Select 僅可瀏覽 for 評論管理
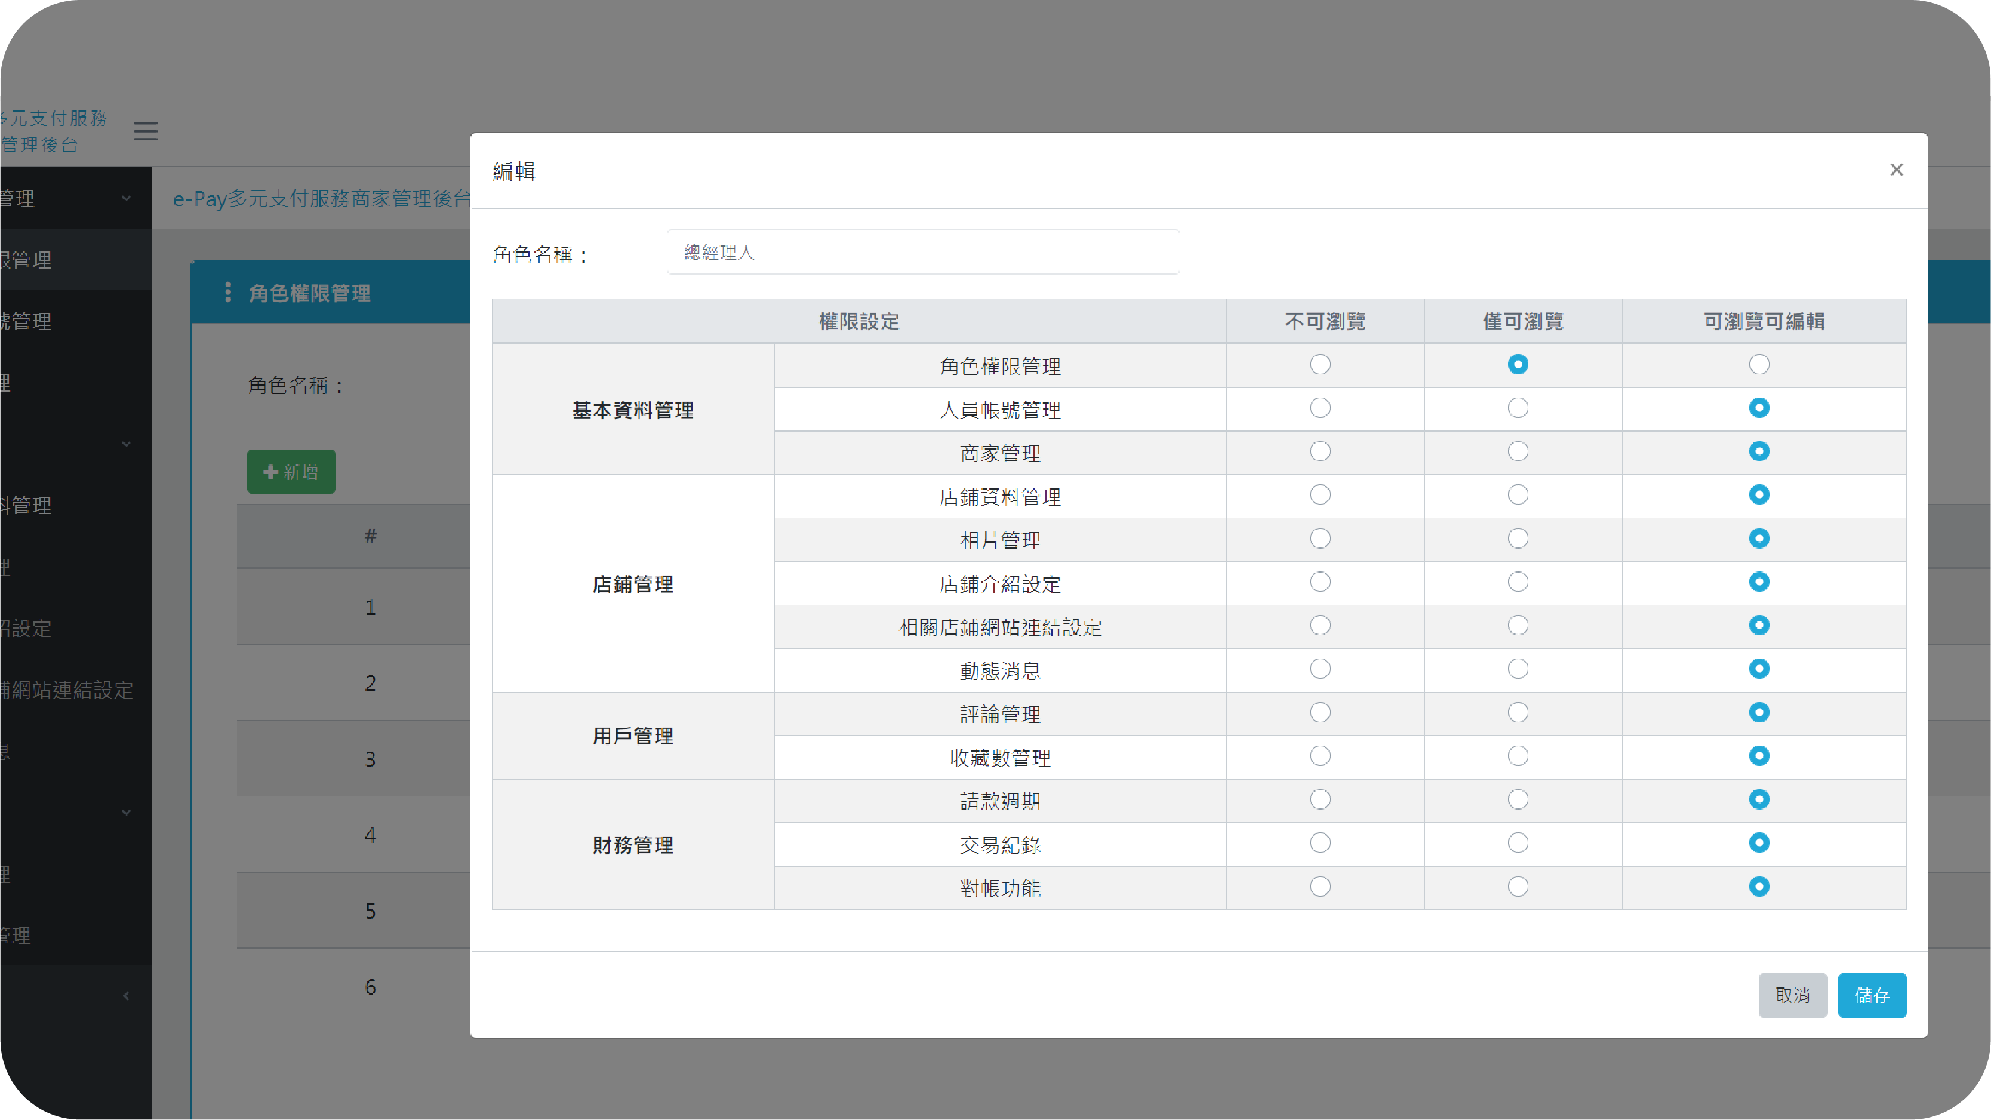The width and height of the screenshot is (1991, 1120). pyautogui.click(x=1517, y=712)
